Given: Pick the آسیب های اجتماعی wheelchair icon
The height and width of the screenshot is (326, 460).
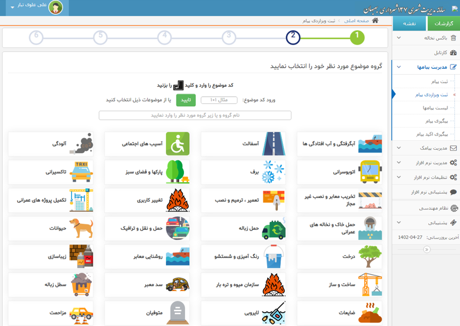Looking at the screenshot, I should click(178, 144).
